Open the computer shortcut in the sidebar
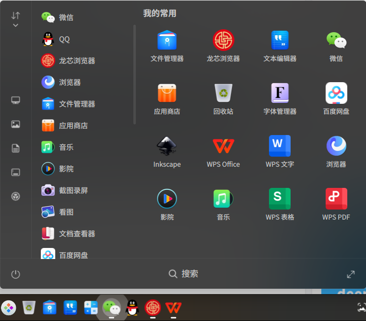Image resolution: width=366 pixels, height=321 pixels. 16,100
